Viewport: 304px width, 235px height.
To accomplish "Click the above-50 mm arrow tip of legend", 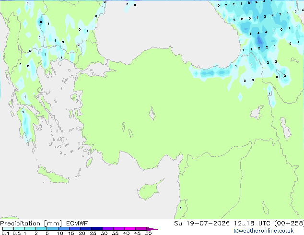I will [152, 229].
